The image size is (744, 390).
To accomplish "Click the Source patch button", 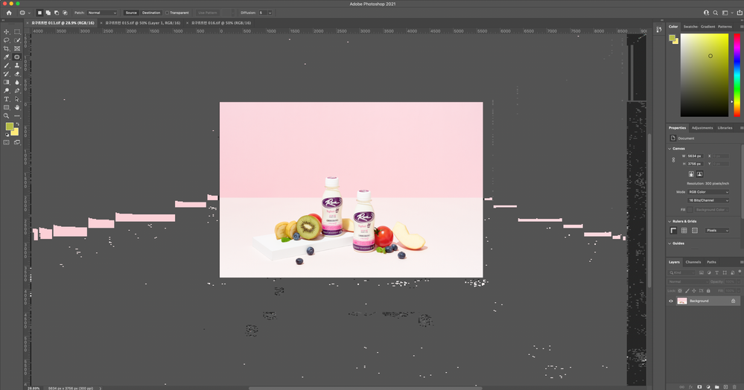I will tap(131, 13).
